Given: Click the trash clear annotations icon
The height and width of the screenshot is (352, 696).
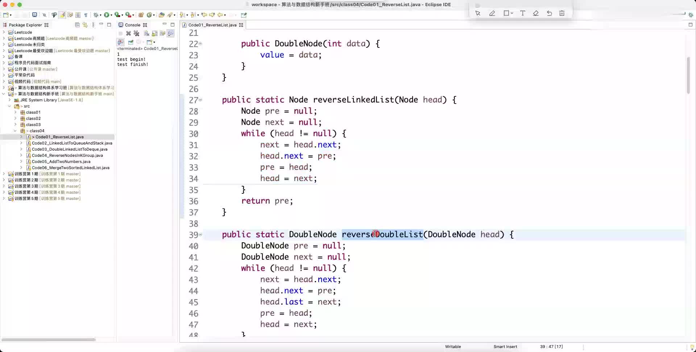Looking at the screenshot, I should tap(562, 13).
